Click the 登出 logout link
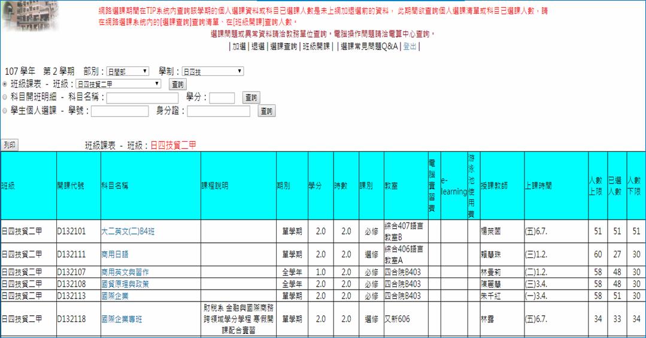This screenshot has width=646, height=338. (410, 47)
